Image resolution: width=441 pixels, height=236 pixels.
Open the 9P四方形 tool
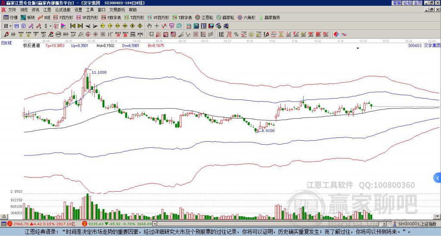pyautogui.click(x=87, y=17)
